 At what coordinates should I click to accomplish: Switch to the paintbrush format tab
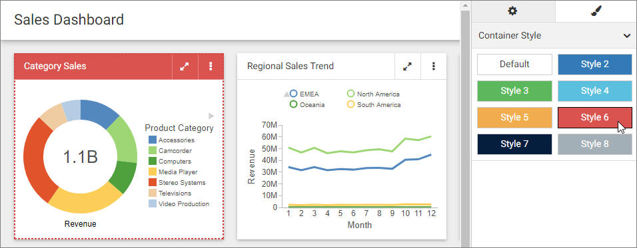coord(596,11)
